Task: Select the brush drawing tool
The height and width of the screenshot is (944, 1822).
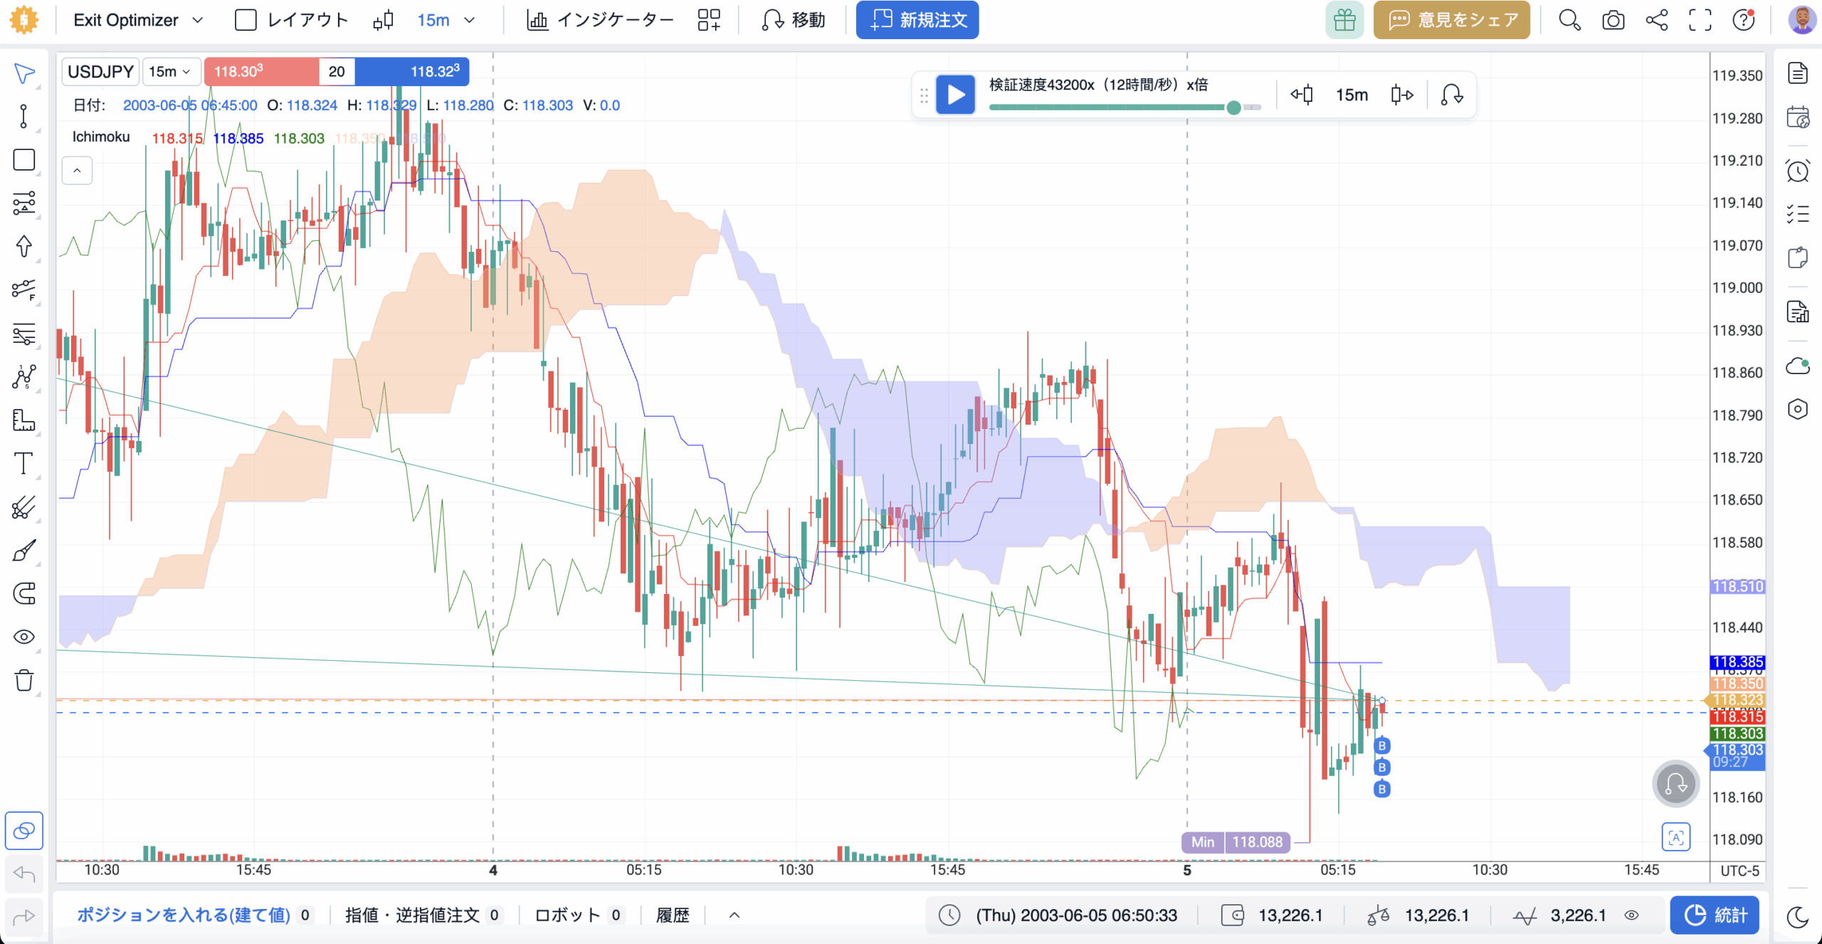Action: (x=24, y=551)
